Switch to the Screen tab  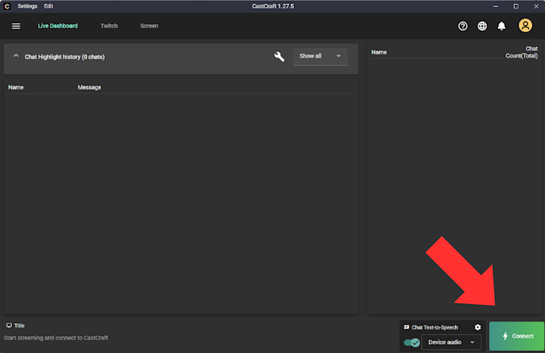[149, 26]
